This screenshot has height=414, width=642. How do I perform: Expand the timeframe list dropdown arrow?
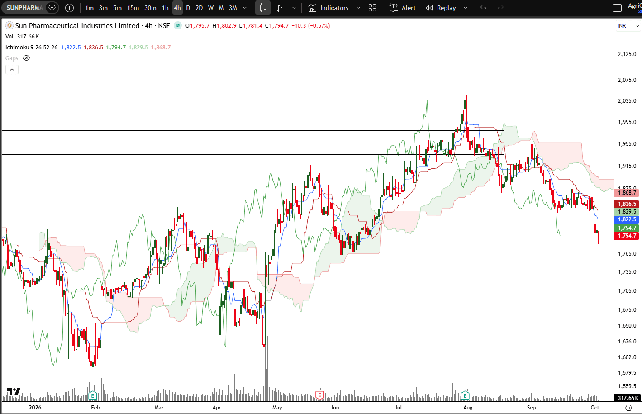coord(245,8)
